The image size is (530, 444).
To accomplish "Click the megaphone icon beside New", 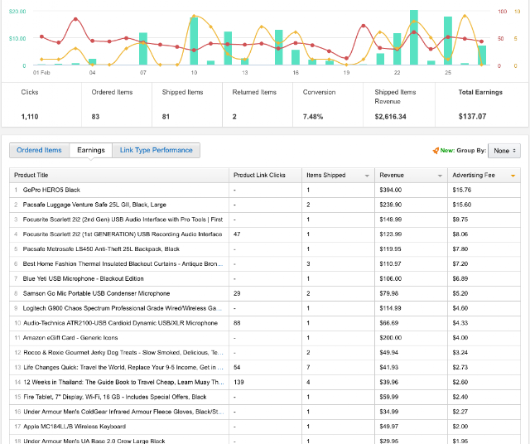I will (x=436, y=150).
